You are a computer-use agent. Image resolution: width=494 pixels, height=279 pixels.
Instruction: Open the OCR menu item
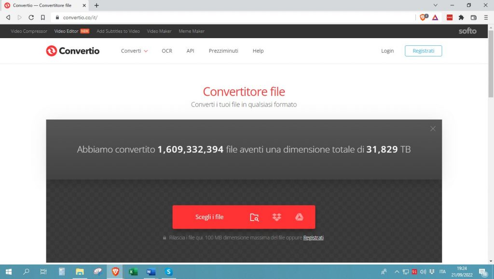(x=167, y=51)
